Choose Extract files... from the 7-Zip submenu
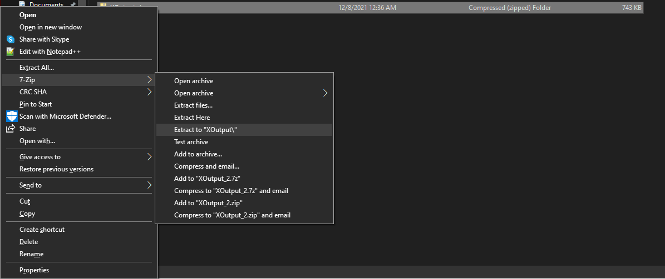This screenshot has height=279, width=665. pos(193,105)
